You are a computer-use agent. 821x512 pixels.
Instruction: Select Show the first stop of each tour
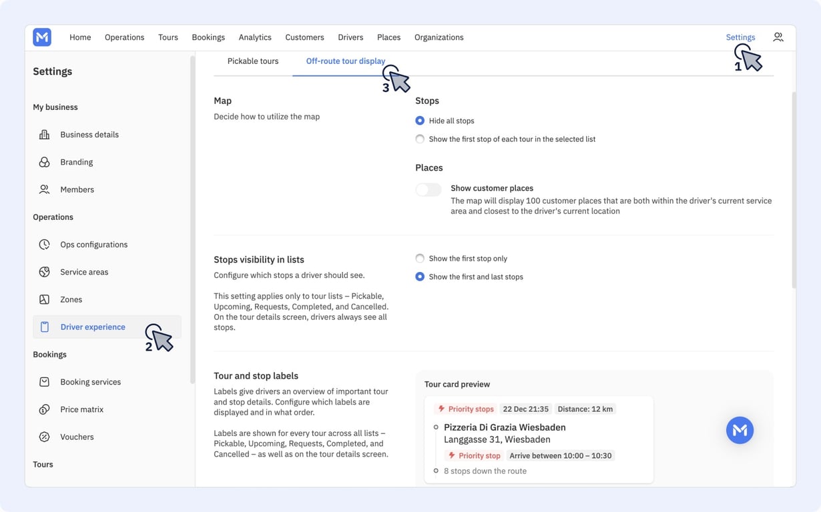point(420,139)
